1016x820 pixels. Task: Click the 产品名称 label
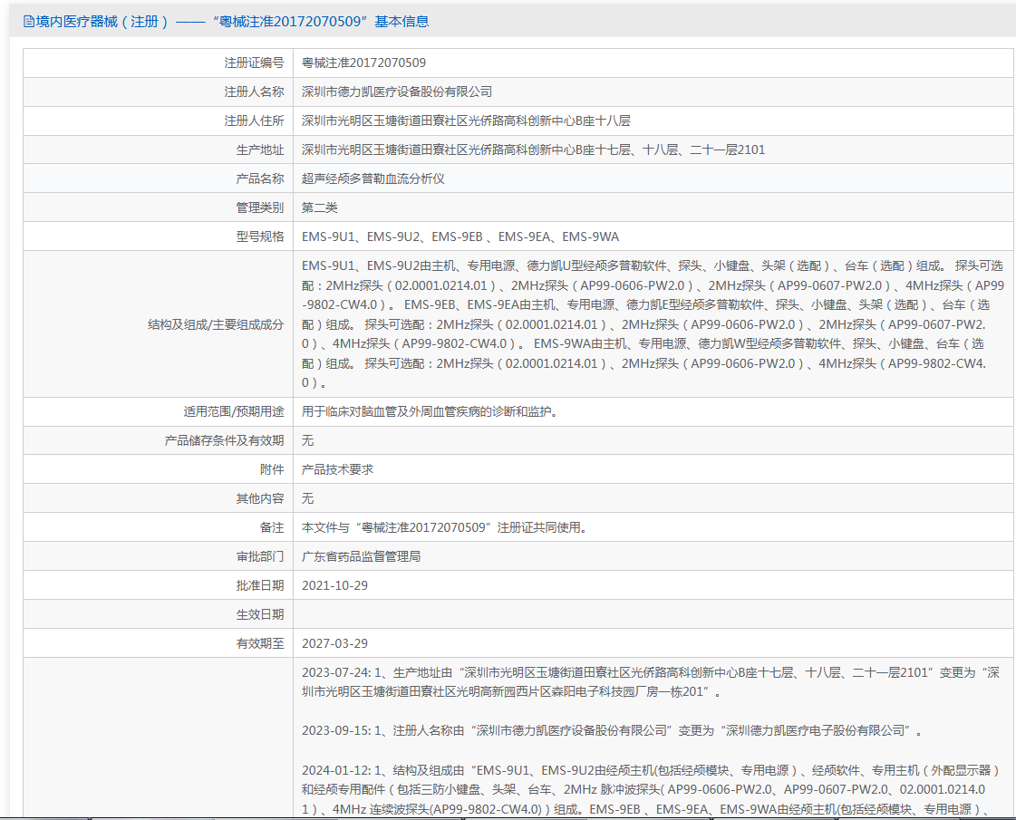tap(260, 178)
